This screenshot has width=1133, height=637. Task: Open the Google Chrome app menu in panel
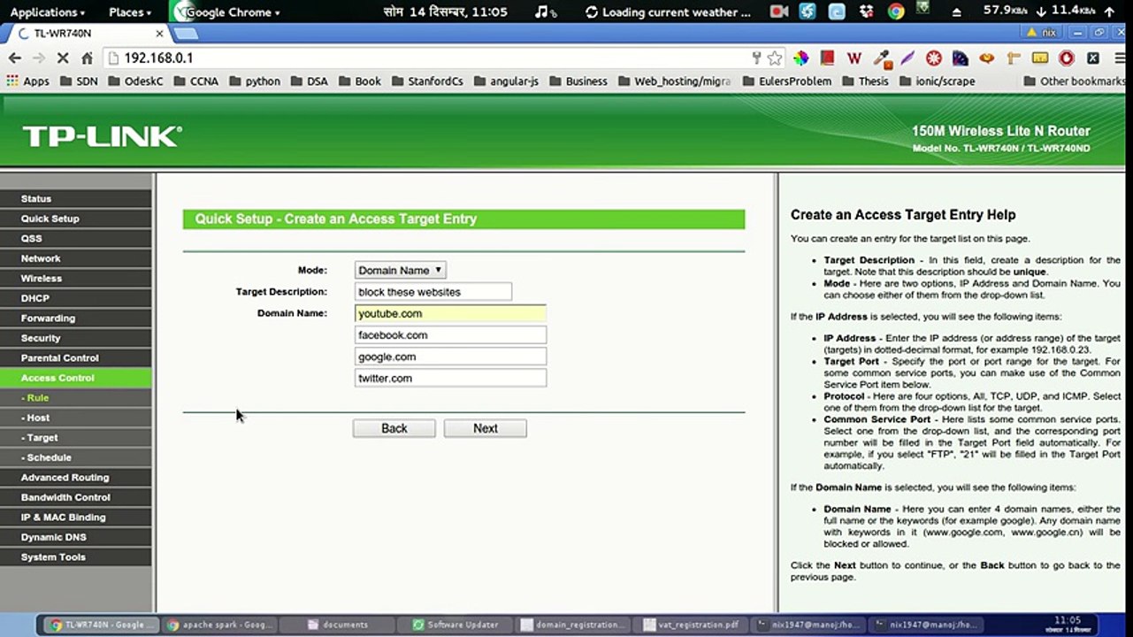(226, 12)
